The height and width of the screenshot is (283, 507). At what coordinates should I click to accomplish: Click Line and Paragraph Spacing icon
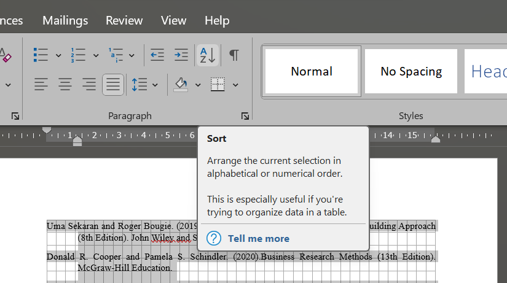pyautogui.click(x=140, y=85)
